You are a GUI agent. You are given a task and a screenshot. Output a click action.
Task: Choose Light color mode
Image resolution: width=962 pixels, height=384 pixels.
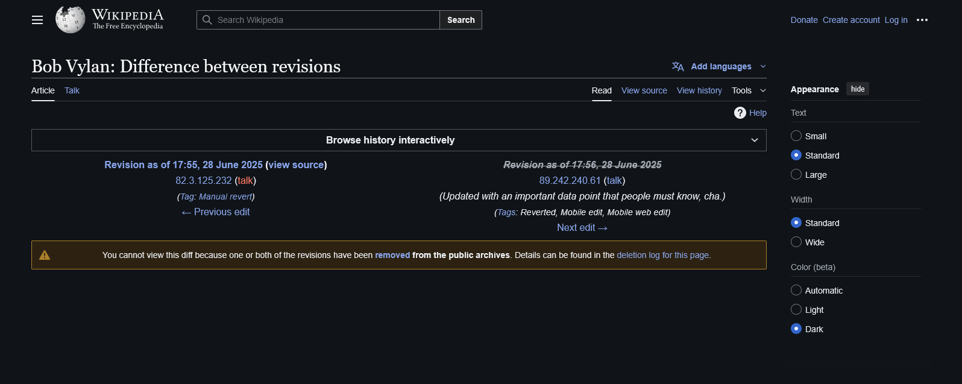click(x=796, y=309)
